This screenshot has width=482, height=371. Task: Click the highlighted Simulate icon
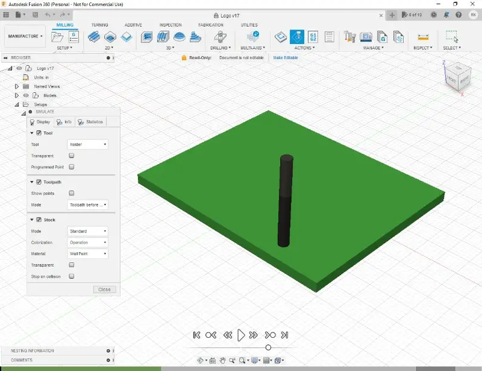click(297, 37)
